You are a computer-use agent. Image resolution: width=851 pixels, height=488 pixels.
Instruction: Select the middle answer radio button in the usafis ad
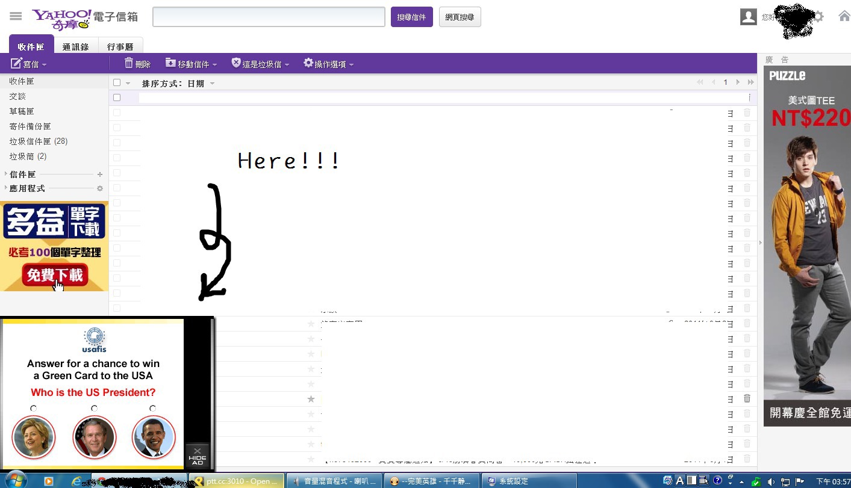pos(94,408)
